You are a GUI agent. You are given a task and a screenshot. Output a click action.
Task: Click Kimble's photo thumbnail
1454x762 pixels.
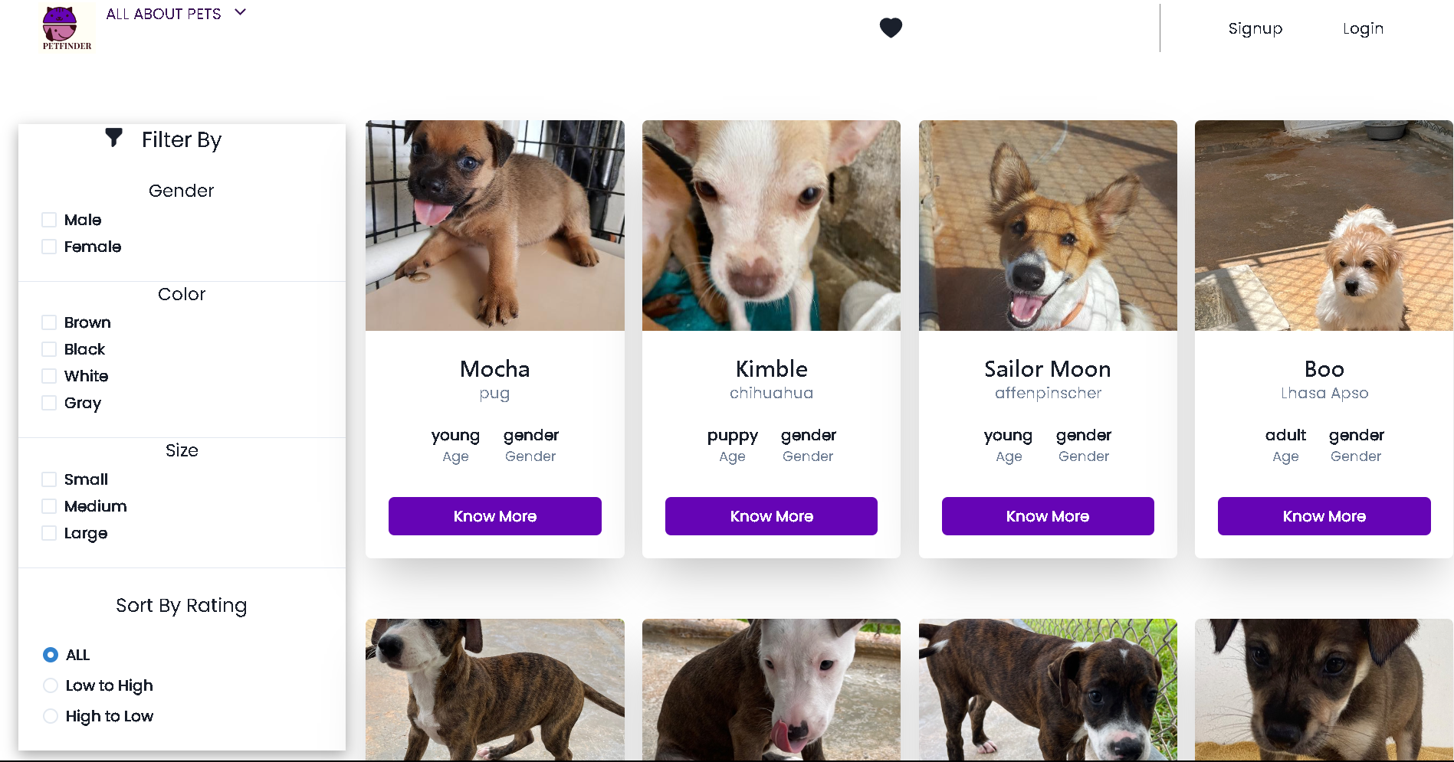click(x=771, y=225)
